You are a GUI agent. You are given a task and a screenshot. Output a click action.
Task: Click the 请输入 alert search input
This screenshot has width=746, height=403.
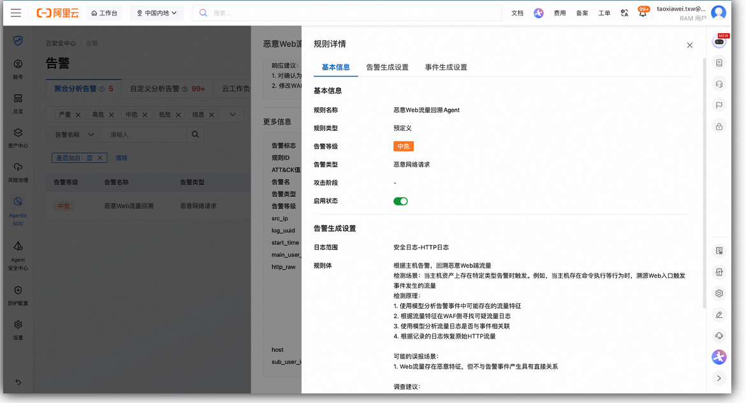coord(145,135)
